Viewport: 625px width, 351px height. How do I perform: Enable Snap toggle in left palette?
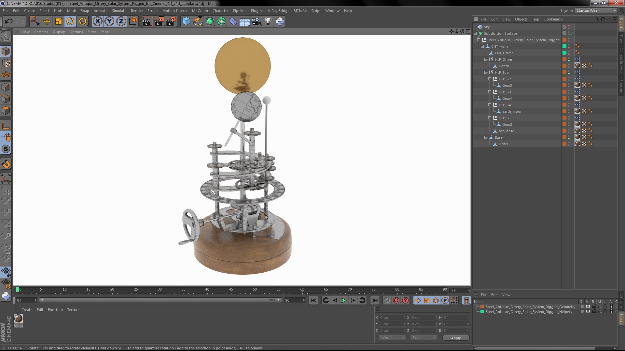tap(6, 149)
